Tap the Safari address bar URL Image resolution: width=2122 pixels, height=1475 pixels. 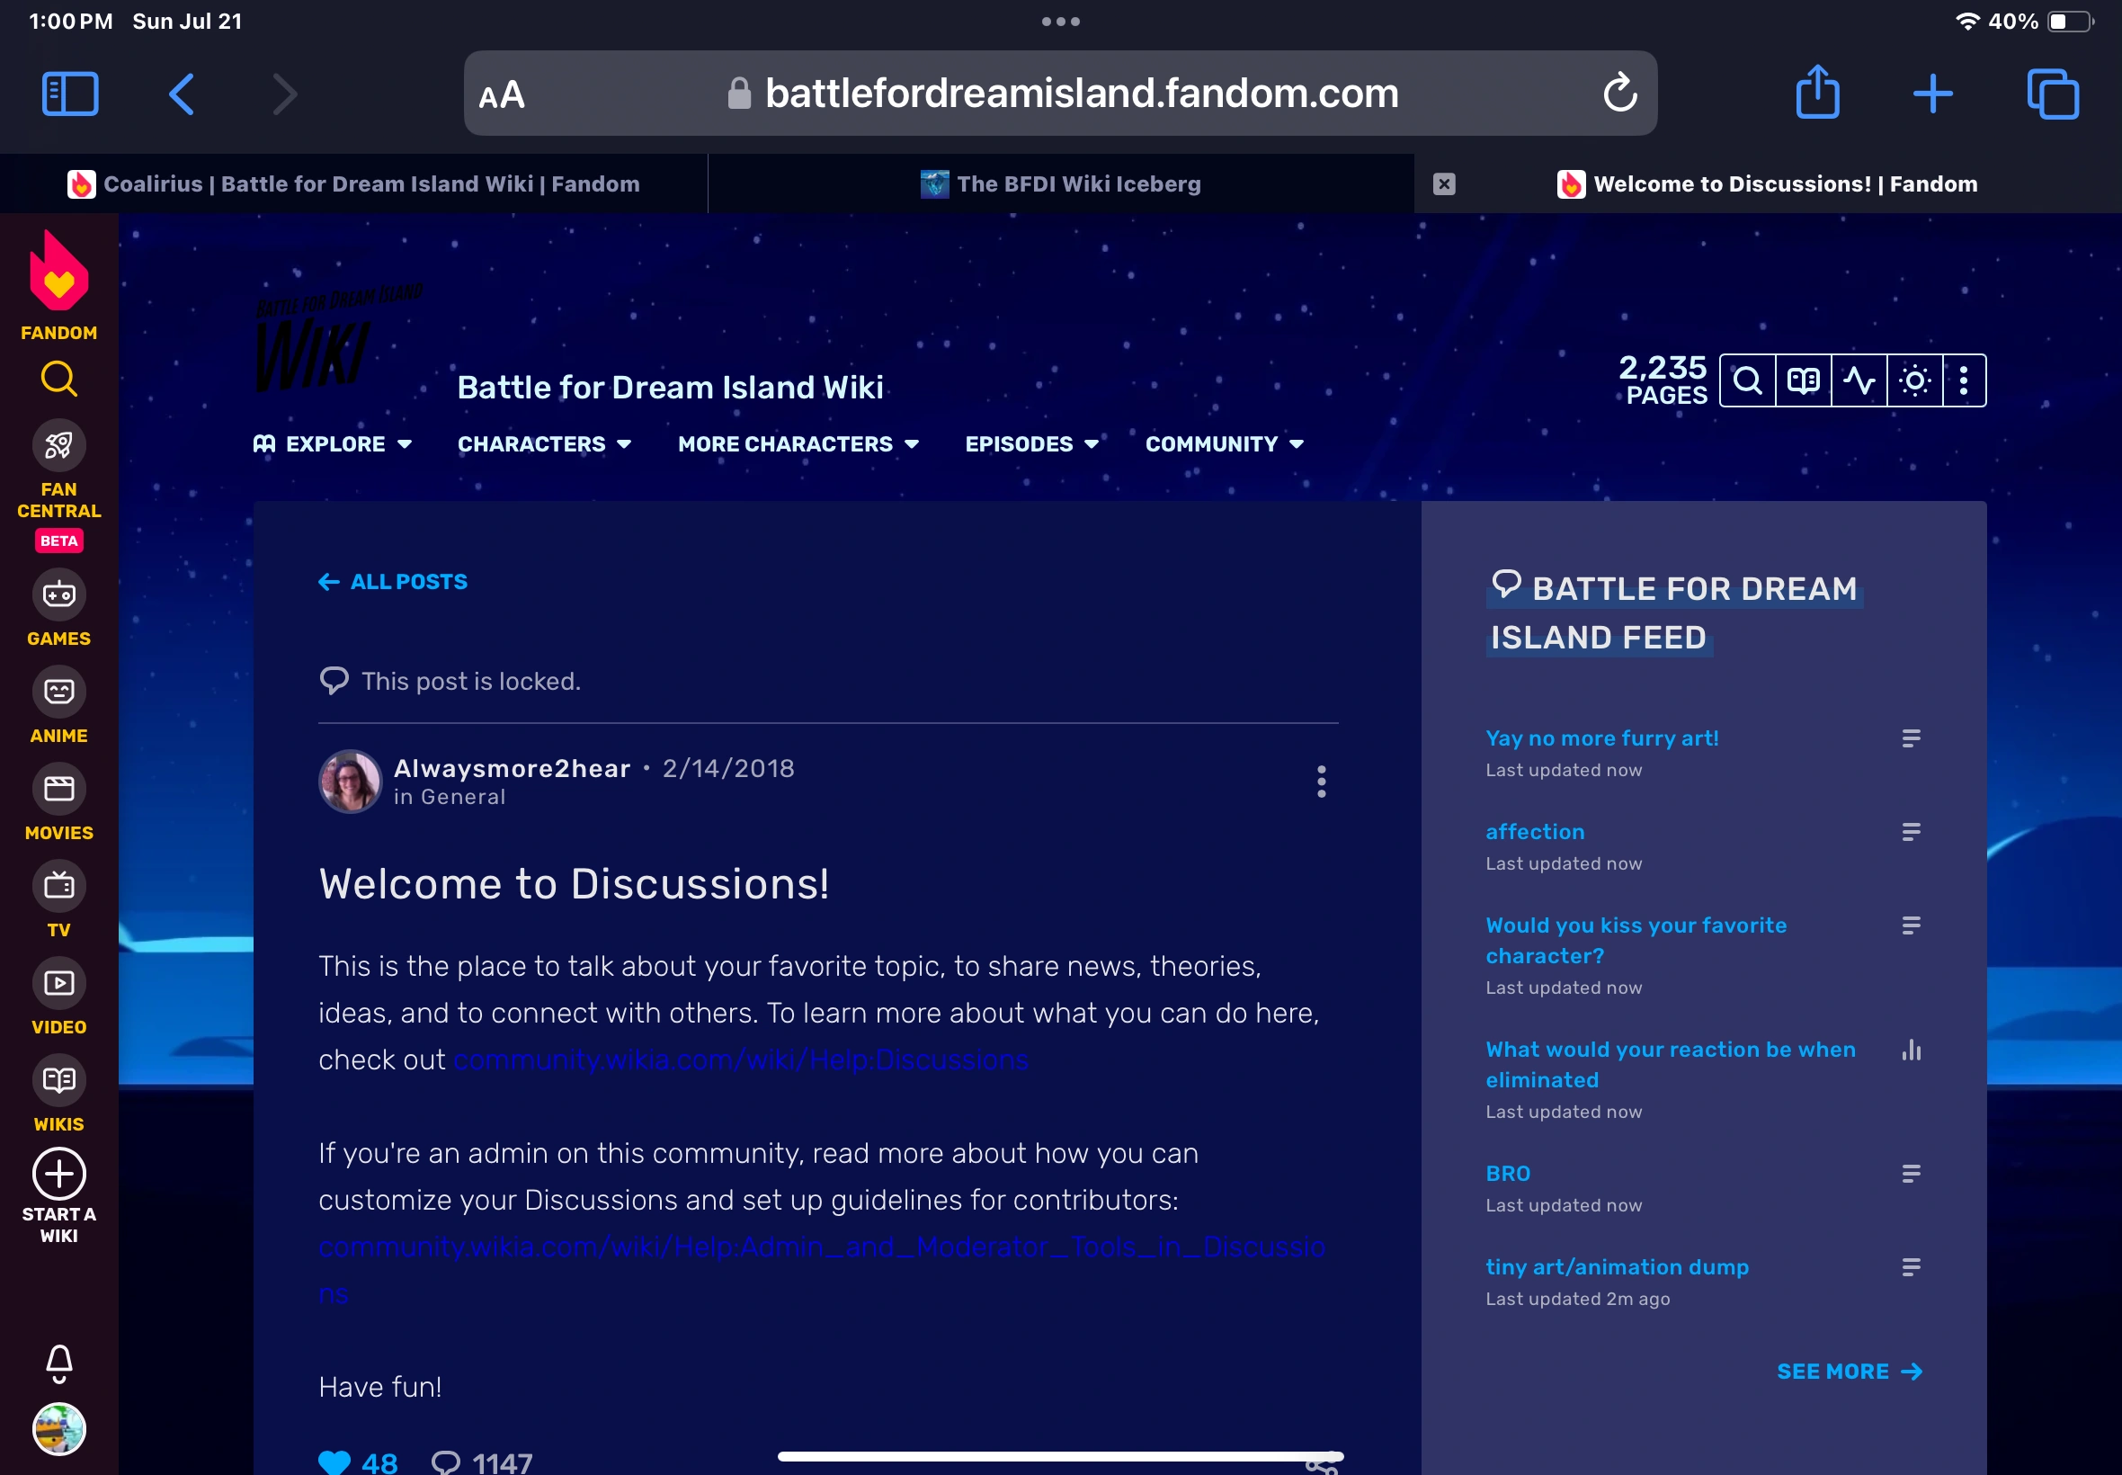click(x=1081, y=94)
